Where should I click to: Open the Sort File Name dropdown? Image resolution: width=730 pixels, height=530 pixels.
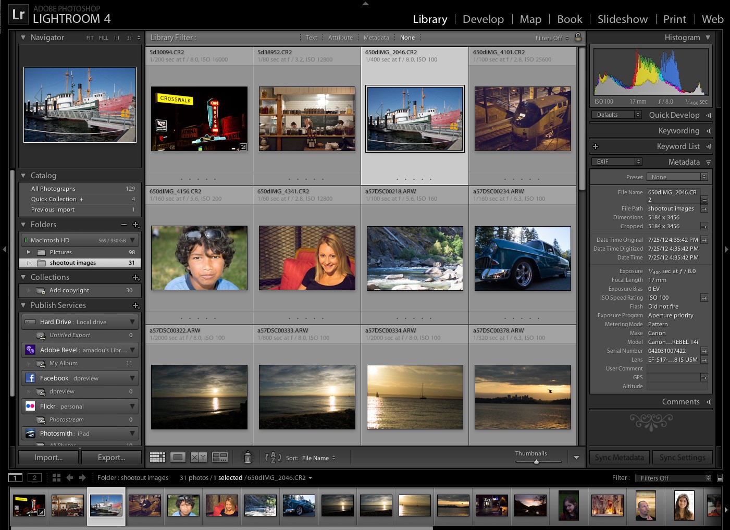tap(318, 458)
